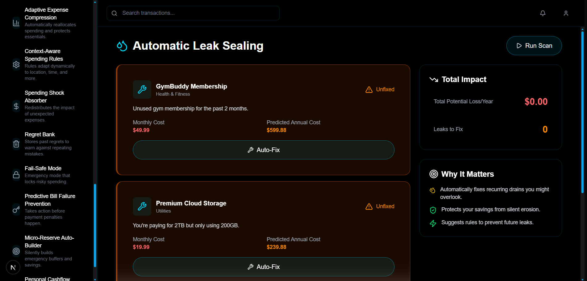Click the main page vertical scrollbar
The image size is (587, 281).
click(x=582, y=111)
